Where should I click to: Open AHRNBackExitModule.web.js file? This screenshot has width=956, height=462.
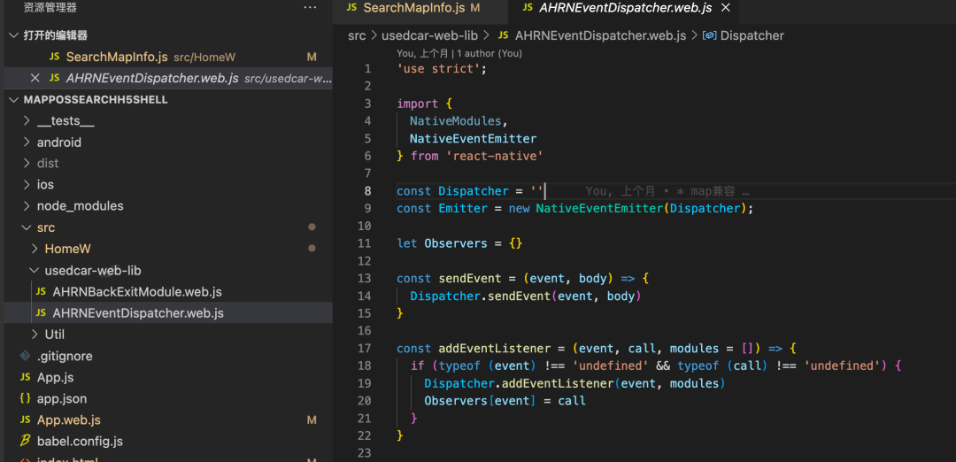pyautogui.click(x=137, y=291)
